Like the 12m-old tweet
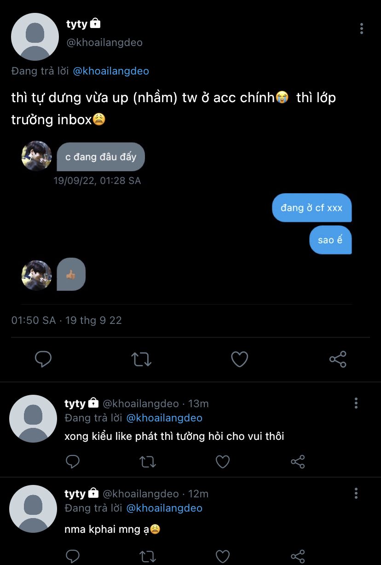Viewport: 381px width, 565px height. (x=223, y=556)
